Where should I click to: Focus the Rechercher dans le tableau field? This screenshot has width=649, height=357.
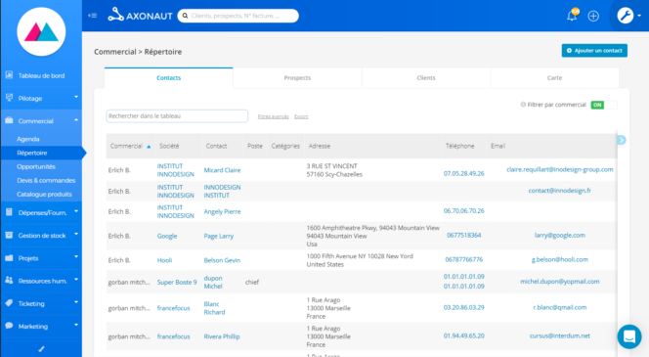(177, 116)
